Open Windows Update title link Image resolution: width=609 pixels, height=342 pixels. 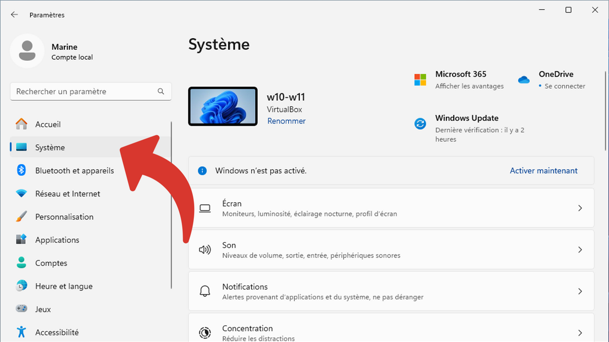pyautogui.click(x=467, y=118)
